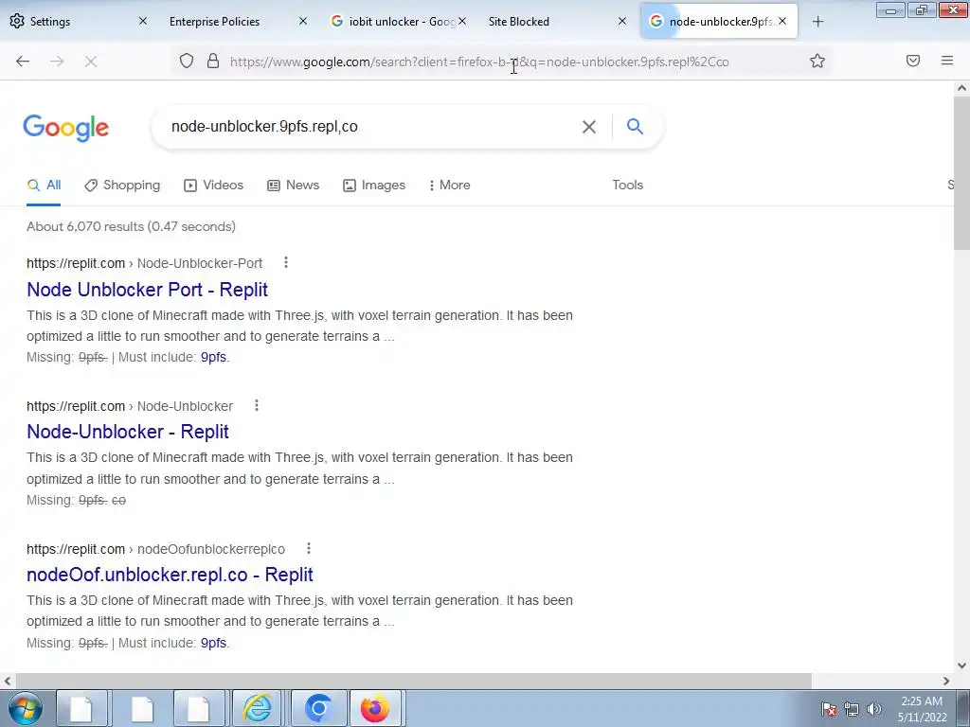
Task: Open the Action Center flag icon
Action: (x=829, y=709)
